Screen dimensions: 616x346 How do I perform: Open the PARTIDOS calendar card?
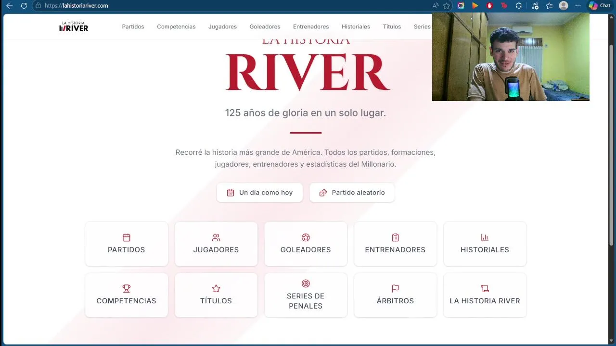click(127, 244)
